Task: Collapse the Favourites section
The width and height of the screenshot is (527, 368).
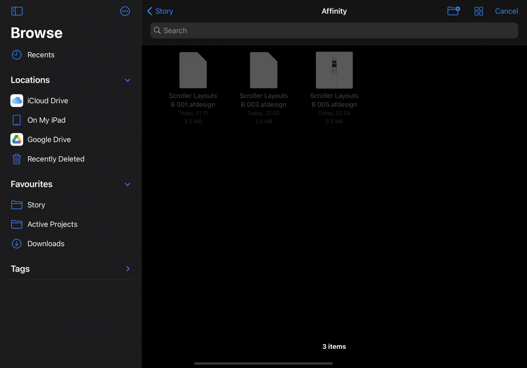Action: click(x=128, y=184)
